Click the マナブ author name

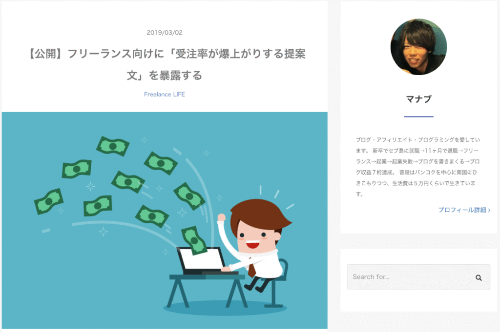(418, 99)
